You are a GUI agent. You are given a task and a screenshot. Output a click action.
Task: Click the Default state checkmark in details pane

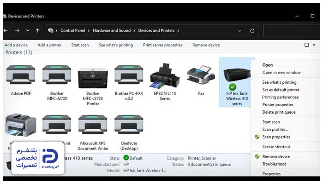tap(126, 158)
